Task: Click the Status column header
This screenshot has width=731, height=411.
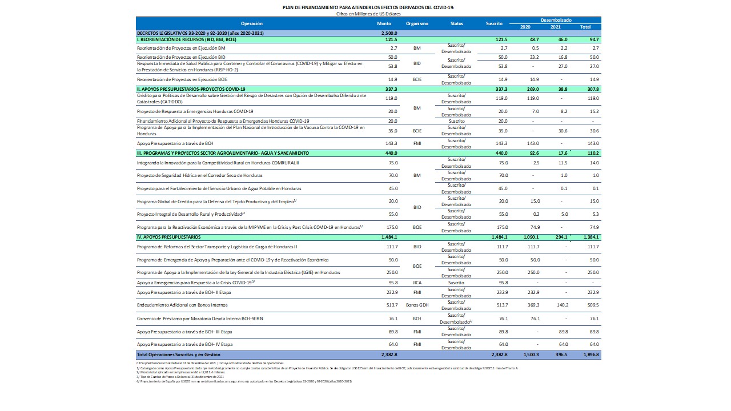Action: pyautogui.click(x=456, y=23)
